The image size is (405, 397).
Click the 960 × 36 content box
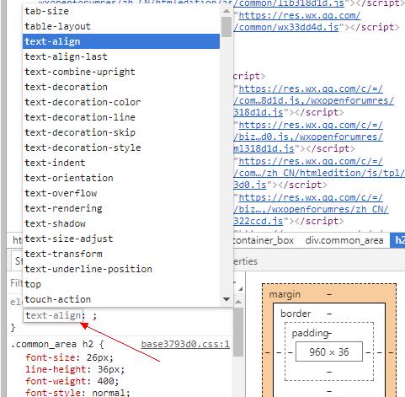[x=329, y=351]
